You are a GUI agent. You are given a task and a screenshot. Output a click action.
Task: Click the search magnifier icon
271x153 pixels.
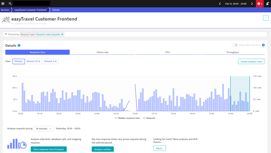click(x=10, y=4)
